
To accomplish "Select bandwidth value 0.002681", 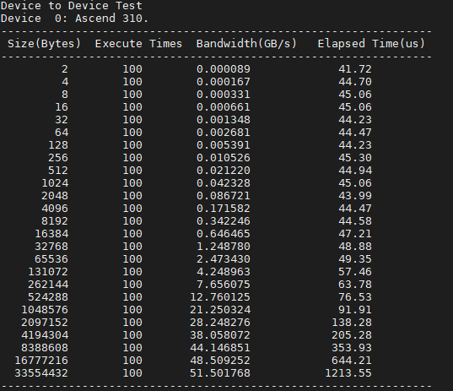I will [224, 133].
